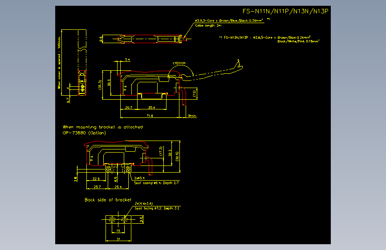The image size is (386, 250).
Task: Click the spot facing ø7.2 Depth 3.2 note
Action: pyautogui.click(x=157, y=208)
